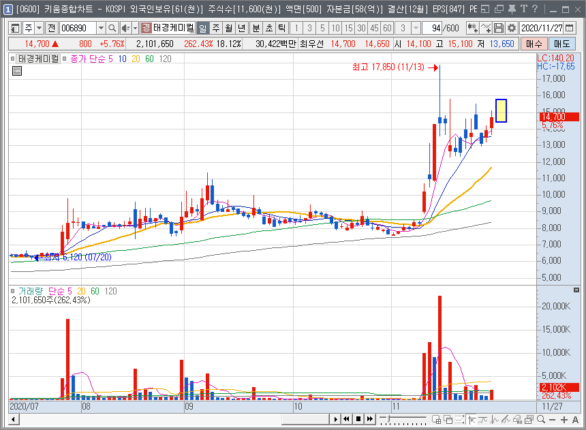Image resolution: width=586 pixels, height=430 pixels.
Task: Click the 3D bar chart icon
Action: click(518, 419)
